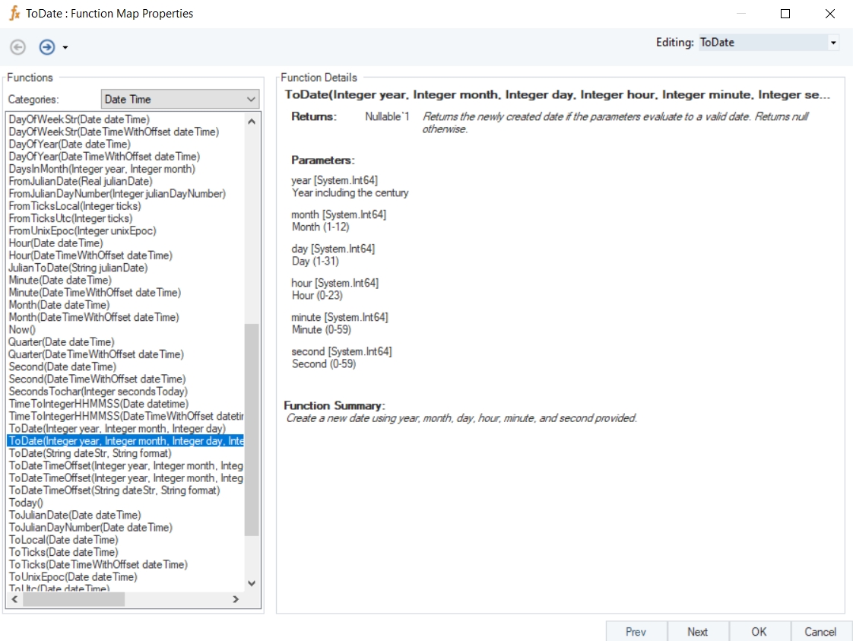Image resolution: width=853 pixels, height=641 pixels.
Task: Click the Prev button
Action: (x=636, y=631)
